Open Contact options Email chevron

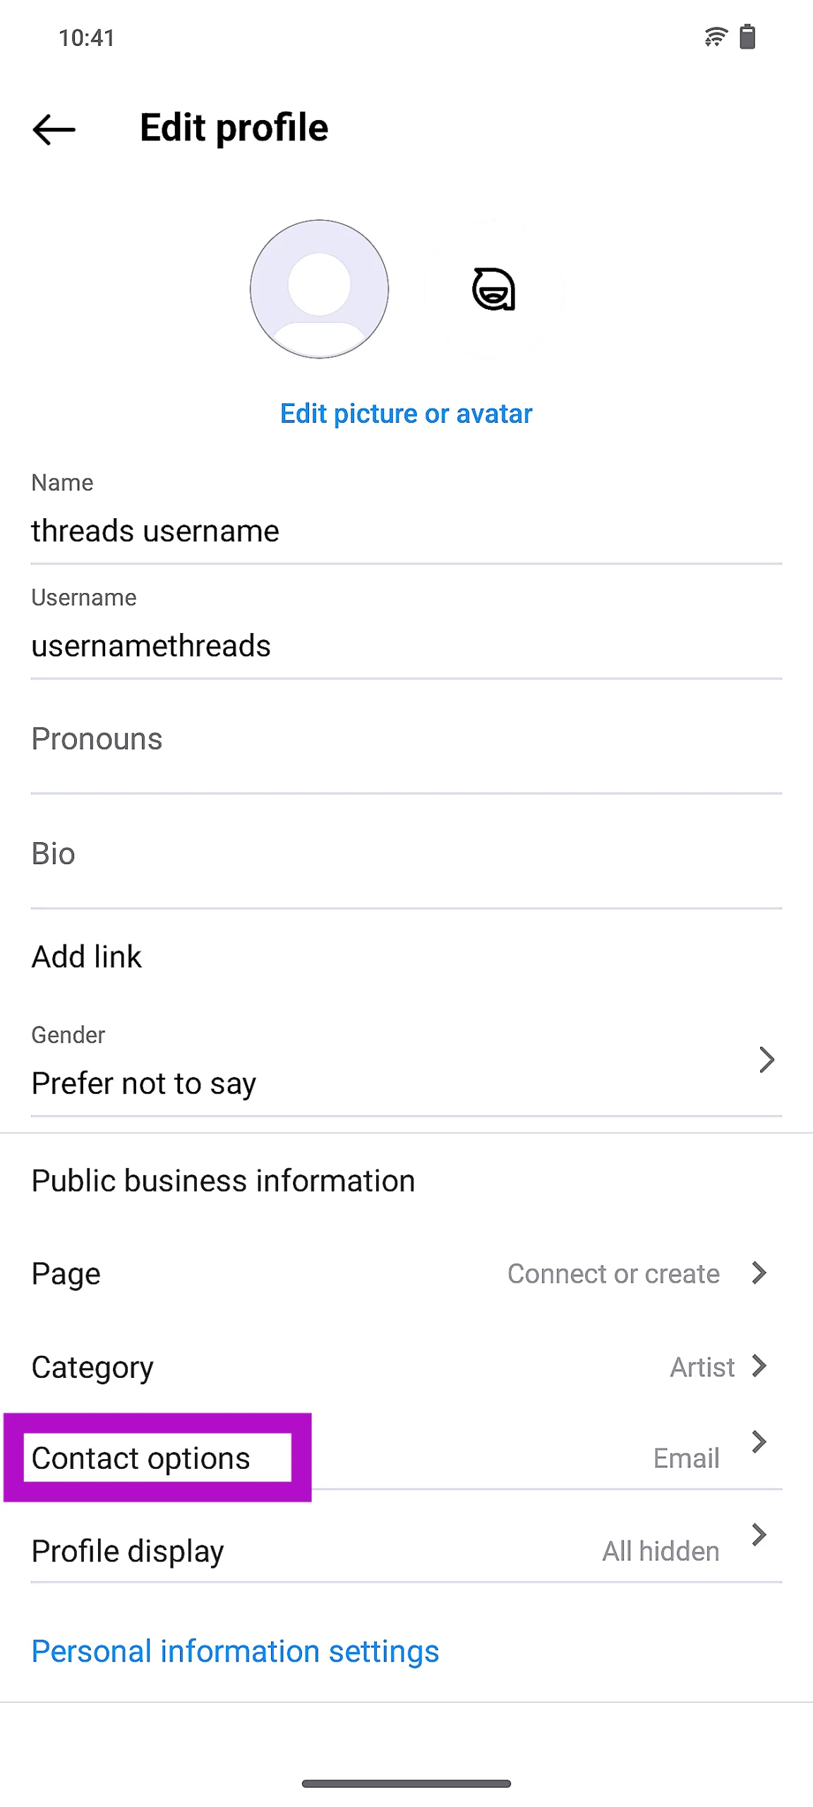point(759,1442)
